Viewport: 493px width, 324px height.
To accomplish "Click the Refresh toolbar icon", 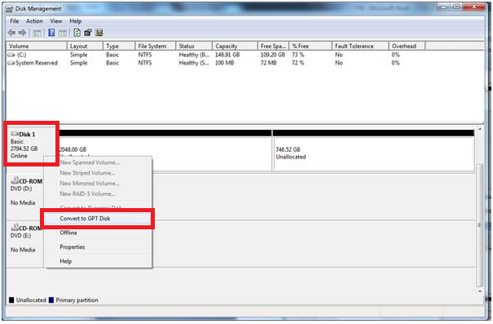I will (x=77, y=33).
